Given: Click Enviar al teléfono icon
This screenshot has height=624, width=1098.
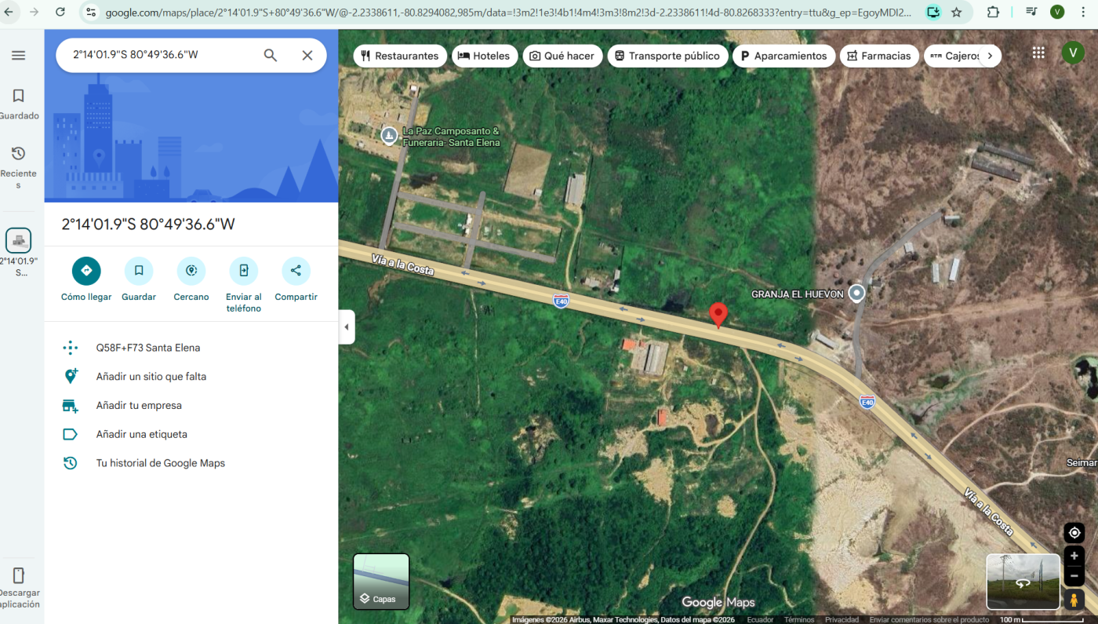Looking at the screenshot, I should (x=244, y=271).
